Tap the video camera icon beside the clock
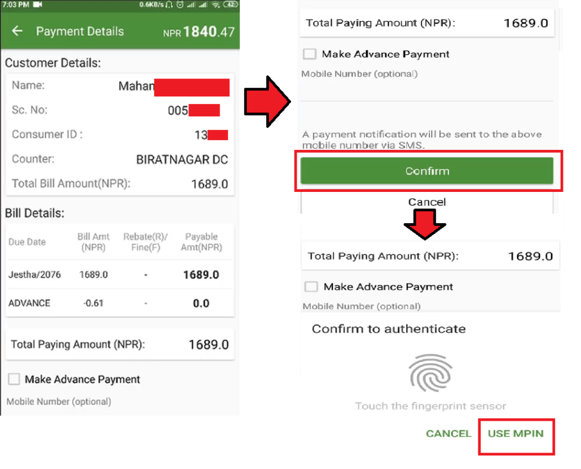The image size is (581, 469). click(38, 5)
